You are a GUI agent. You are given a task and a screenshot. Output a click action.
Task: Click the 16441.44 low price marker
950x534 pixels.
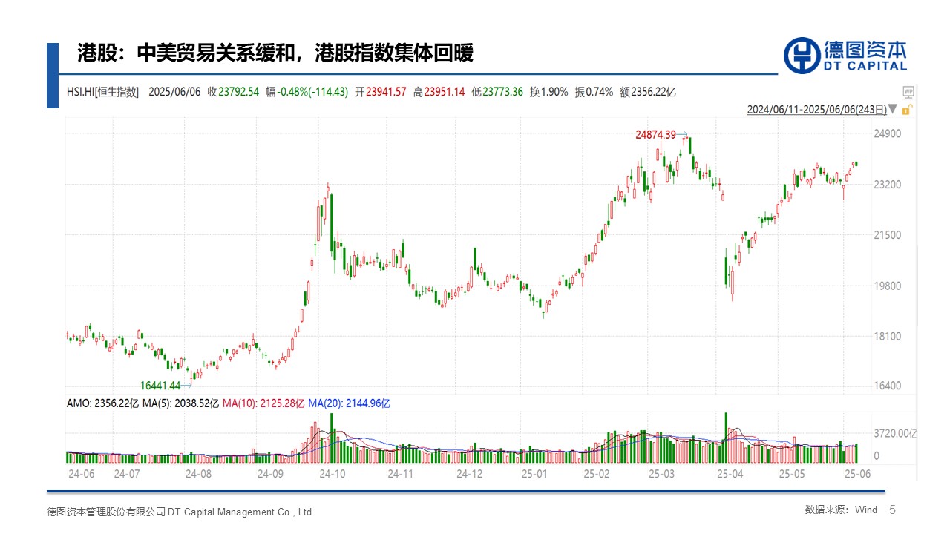160,386
